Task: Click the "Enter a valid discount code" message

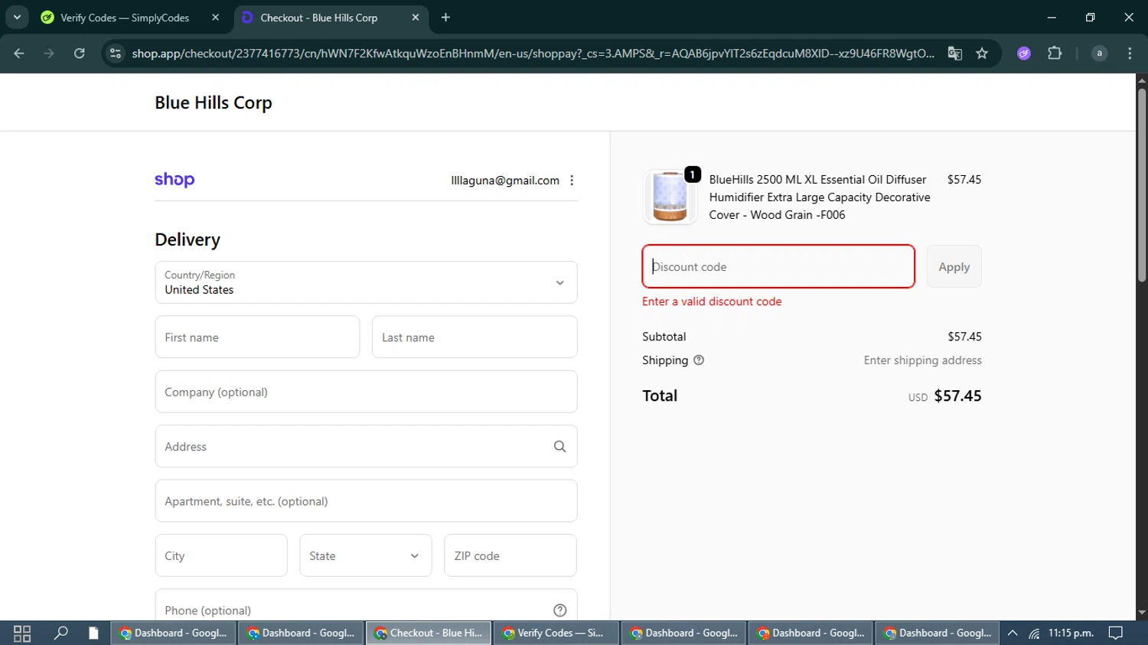Action: click(712, 301)
